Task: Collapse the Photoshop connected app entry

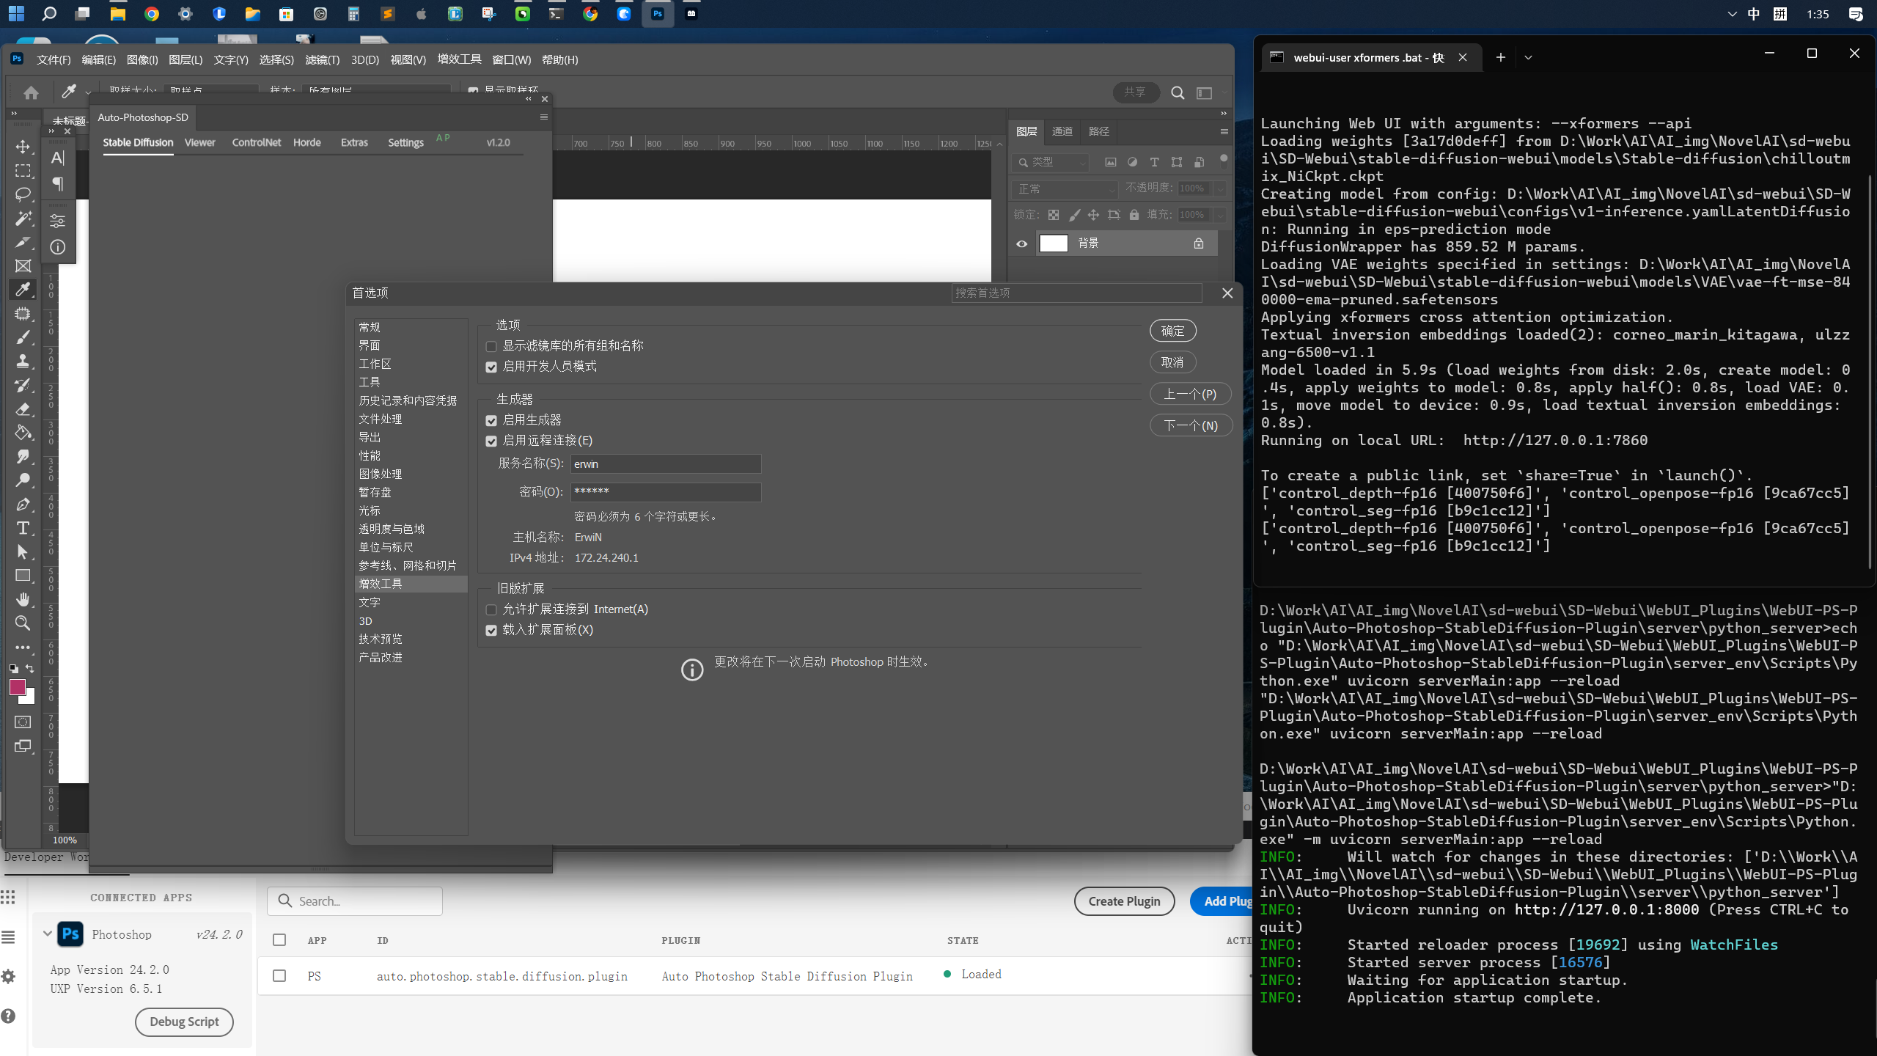Action: tap(48, 934)
